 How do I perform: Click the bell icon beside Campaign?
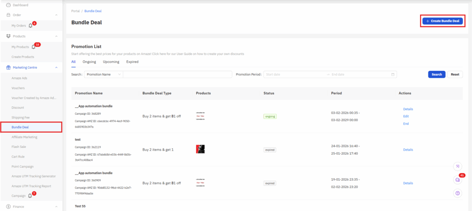(30, 196)
